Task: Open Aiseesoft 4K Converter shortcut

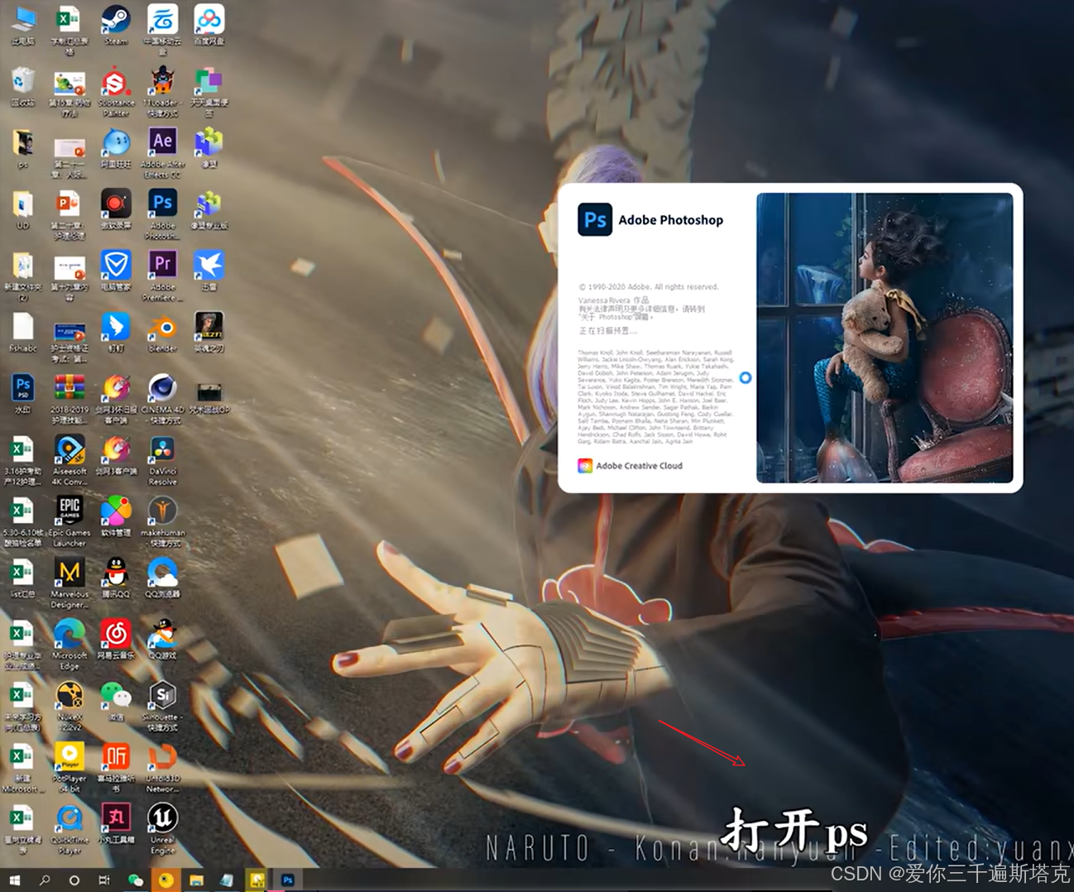Action: (x=70, y=459)
